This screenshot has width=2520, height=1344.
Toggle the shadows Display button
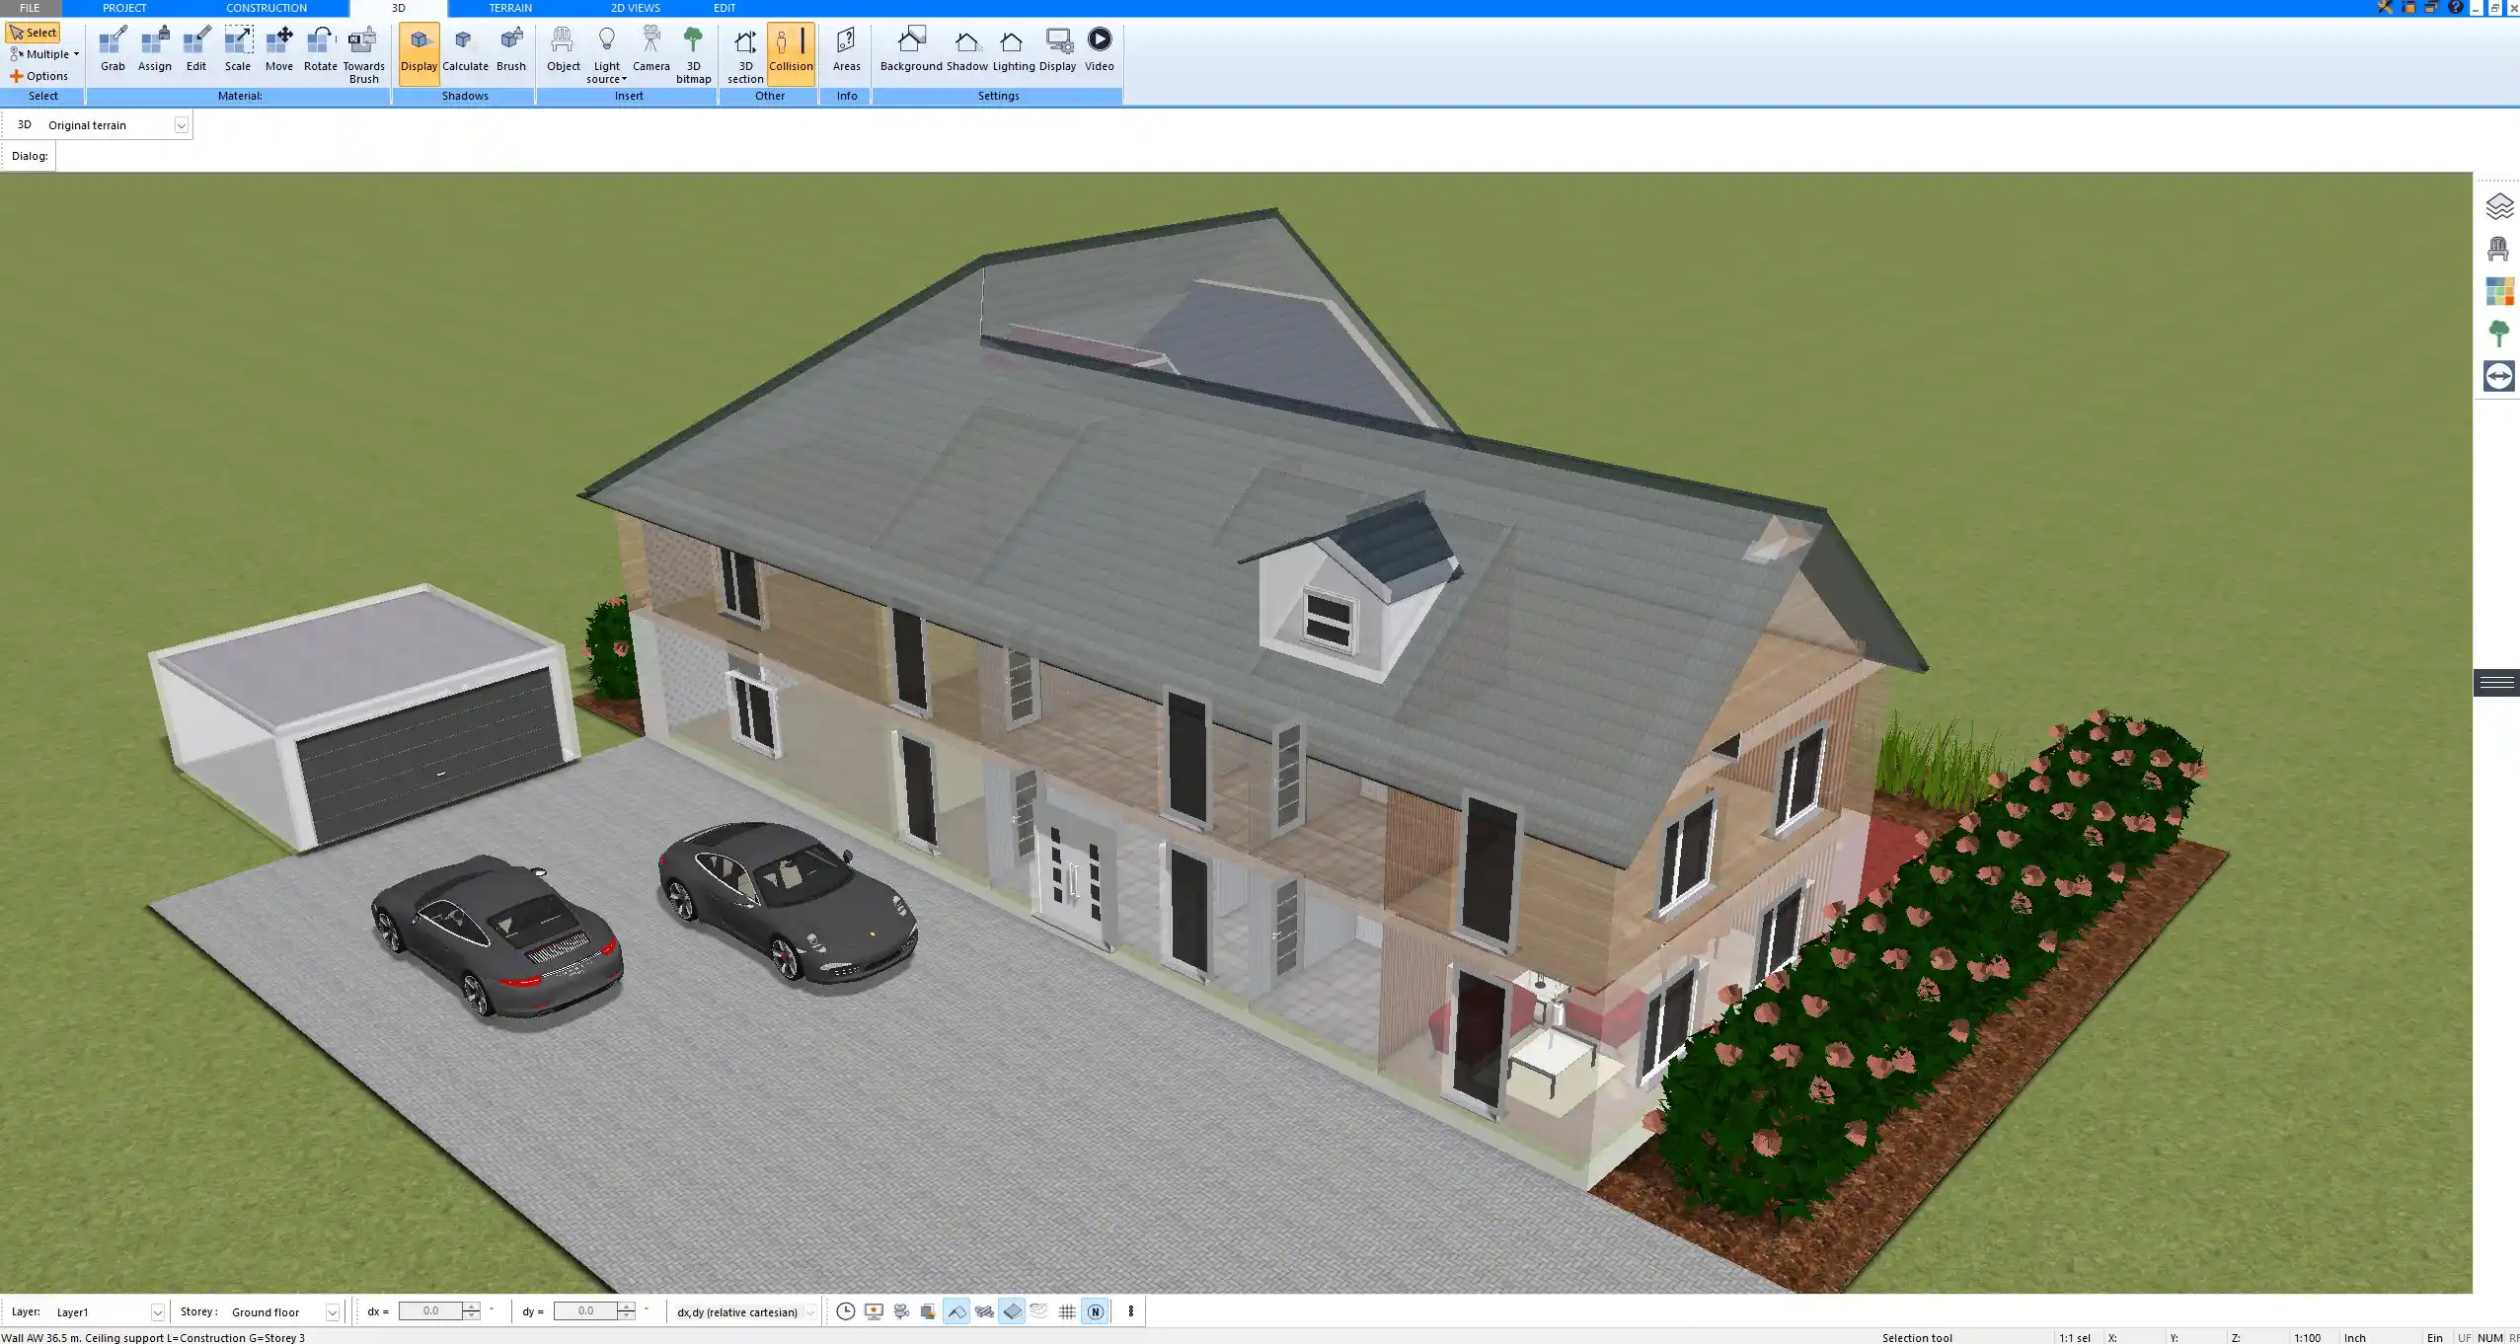[x=419, y=53]
